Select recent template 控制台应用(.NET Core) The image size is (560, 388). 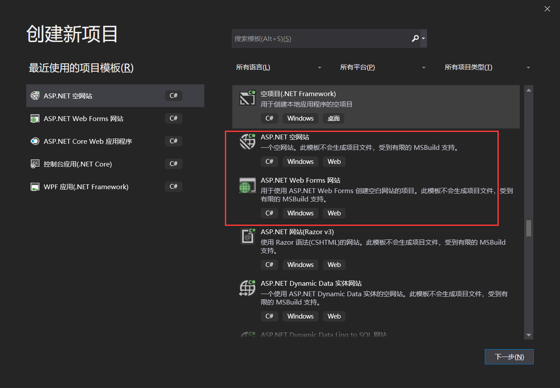click(x=115, y=164)
